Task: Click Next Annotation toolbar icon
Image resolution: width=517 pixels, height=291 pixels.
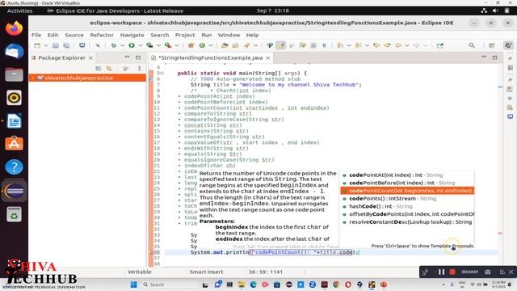Action: 340,45
